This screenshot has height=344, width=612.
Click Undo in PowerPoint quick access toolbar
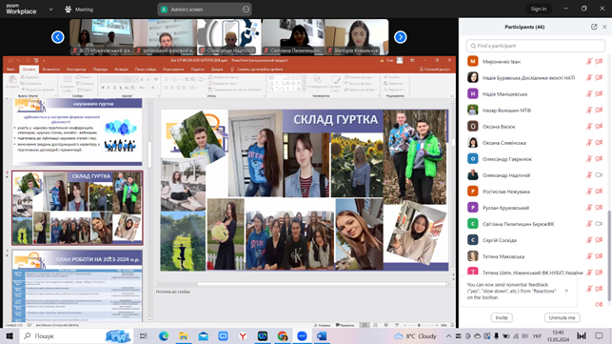(x=19, y=61)
